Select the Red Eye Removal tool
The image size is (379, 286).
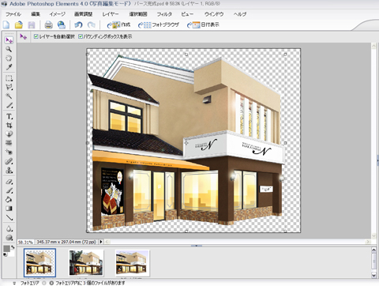click(9, 152)
